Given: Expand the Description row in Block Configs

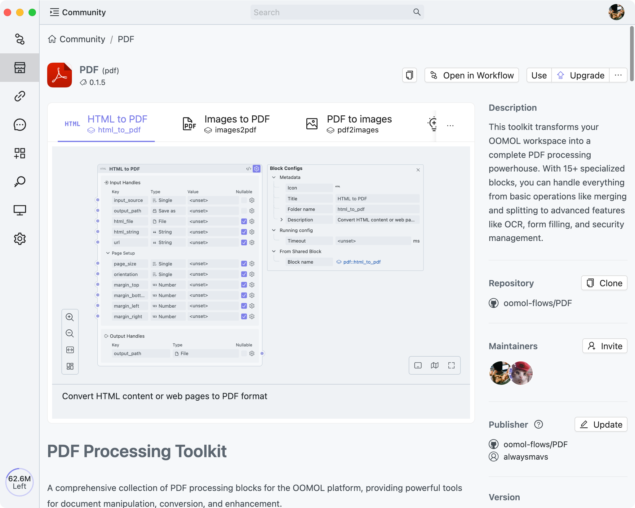Looking at the screenshot, I should (x=282, y=220).
